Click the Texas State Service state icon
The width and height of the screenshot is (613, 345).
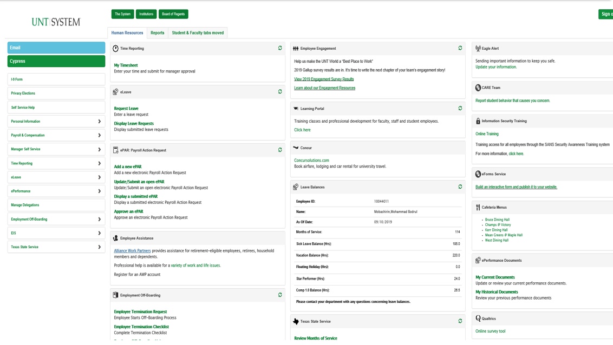[x=296, y=321]
